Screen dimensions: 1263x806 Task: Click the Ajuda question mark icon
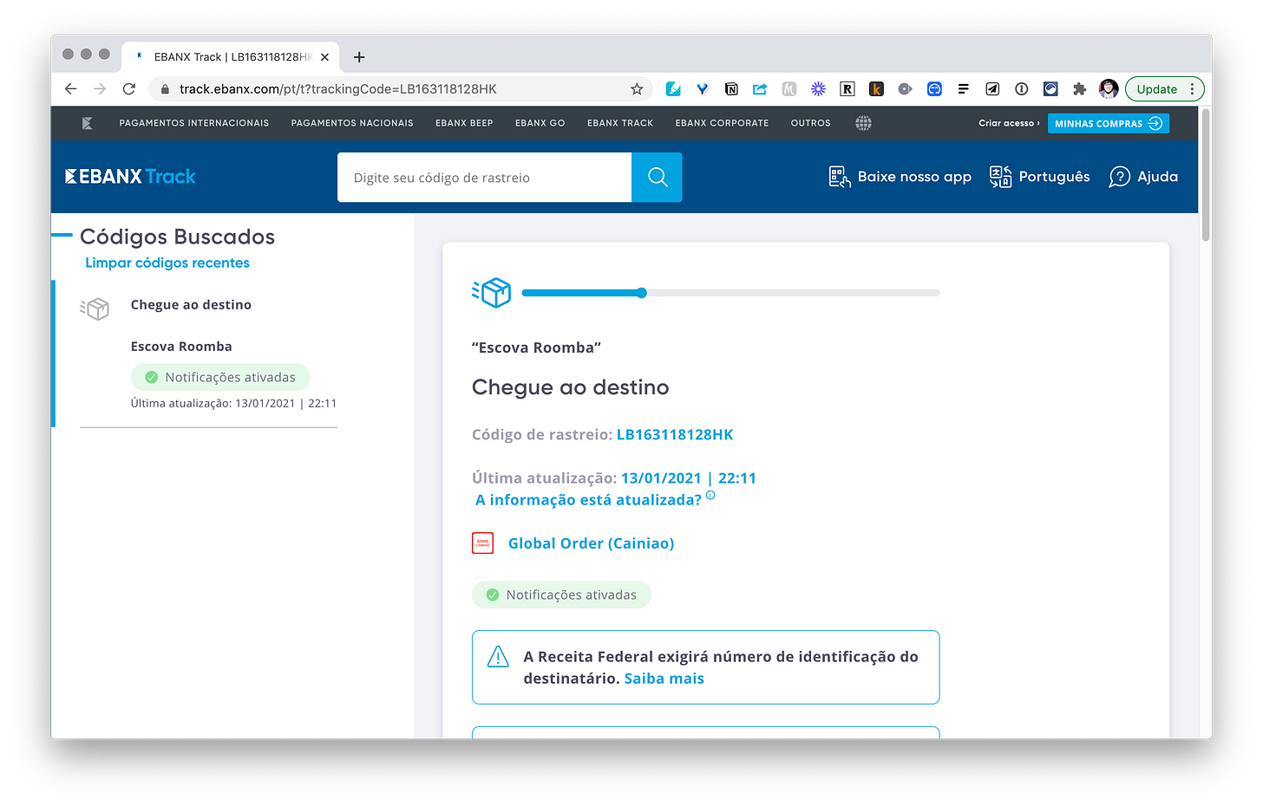click(1120, 177)
